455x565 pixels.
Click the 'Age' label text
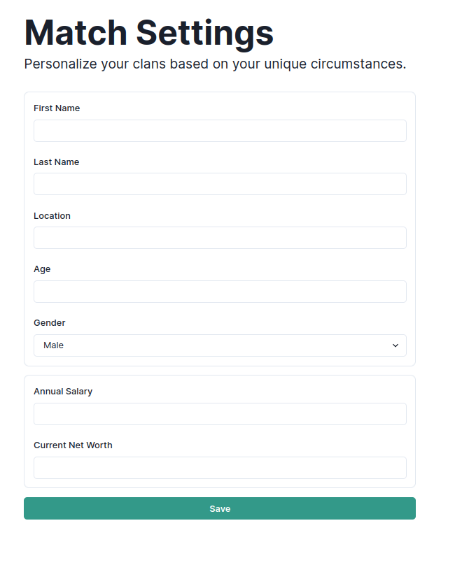pos(42,269)
